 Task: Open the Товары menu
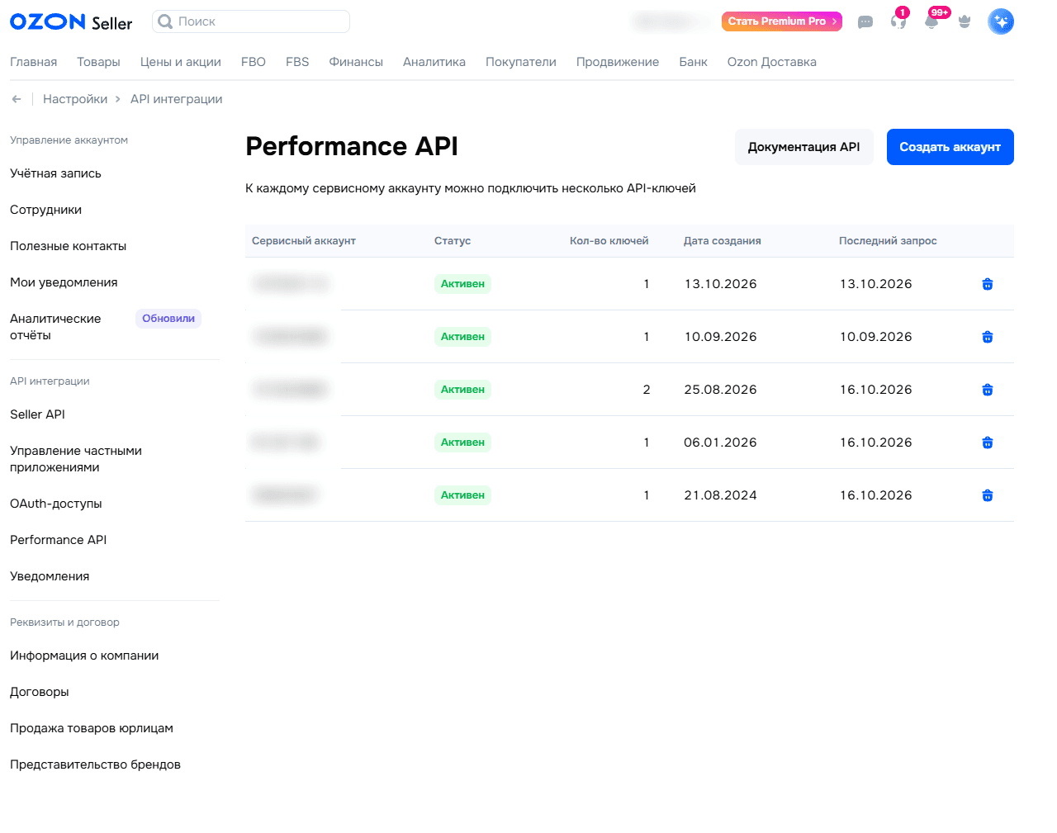pyautogui.click(x=98, y=62)
